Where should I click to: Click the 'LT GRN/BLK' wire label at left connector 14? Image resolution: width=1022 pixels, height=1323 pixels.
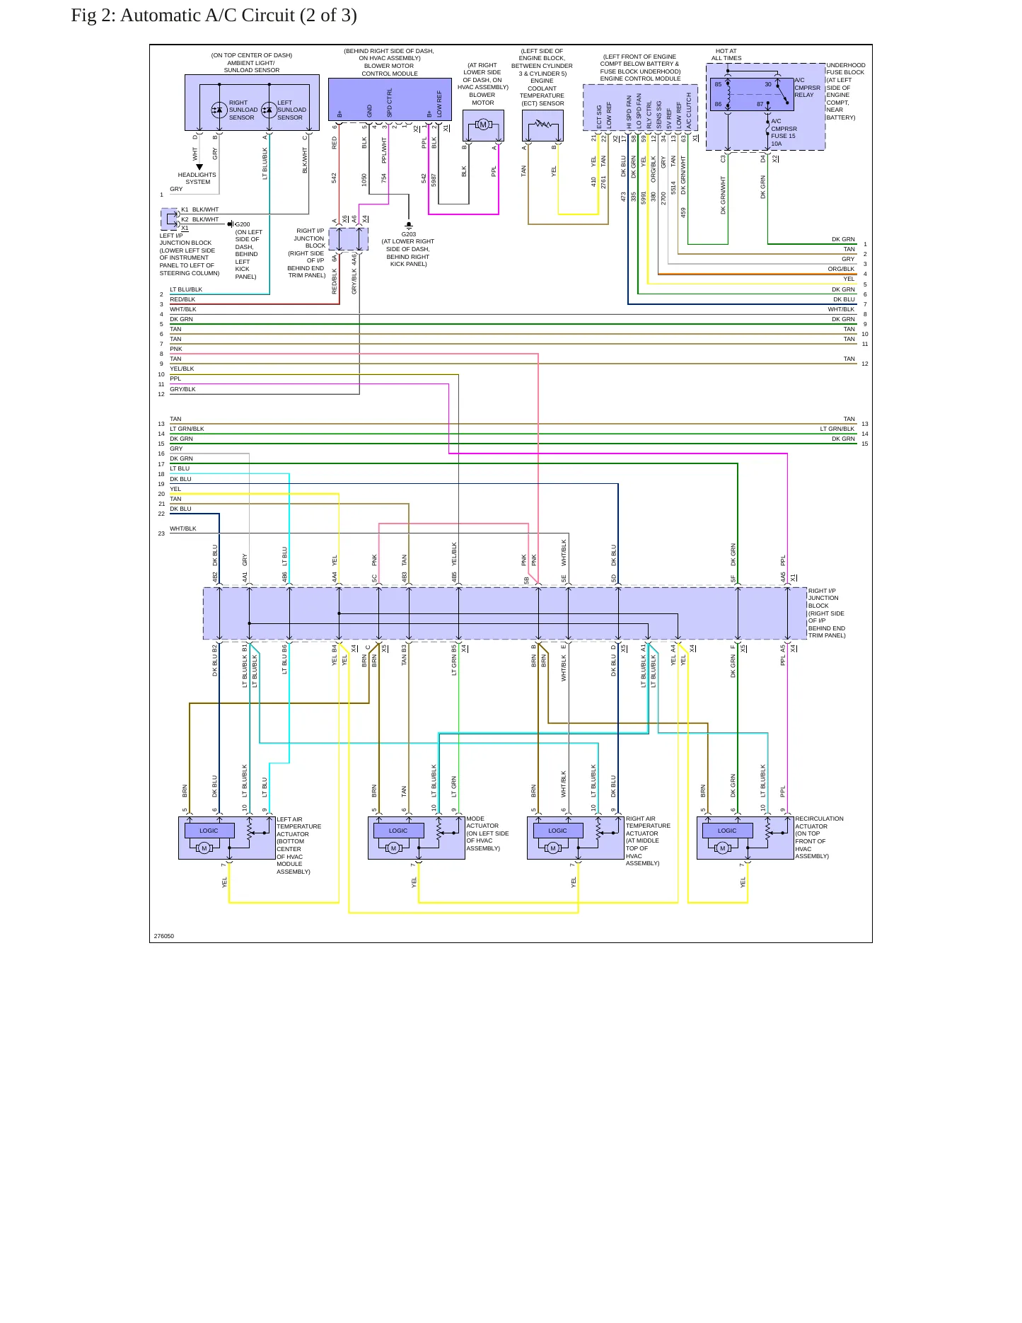(187, 429)
